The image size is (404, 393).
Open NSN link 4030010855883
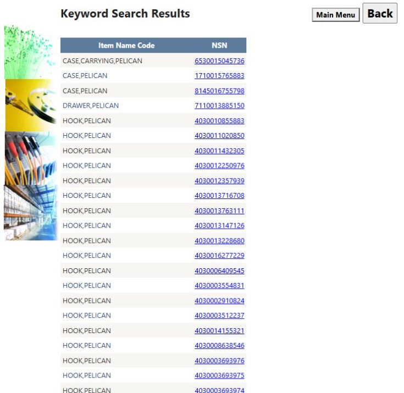[219, 121]
